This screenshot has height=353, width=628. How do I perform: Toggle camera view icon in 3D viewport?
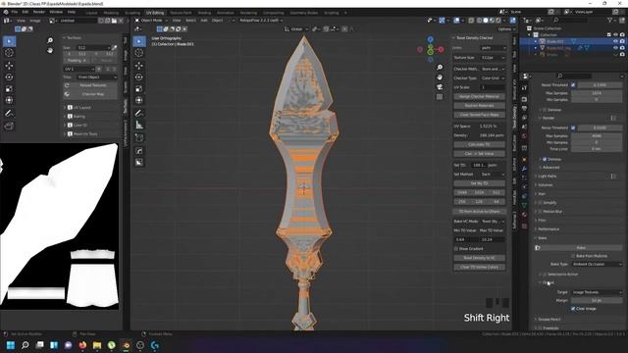coord(440,87)
